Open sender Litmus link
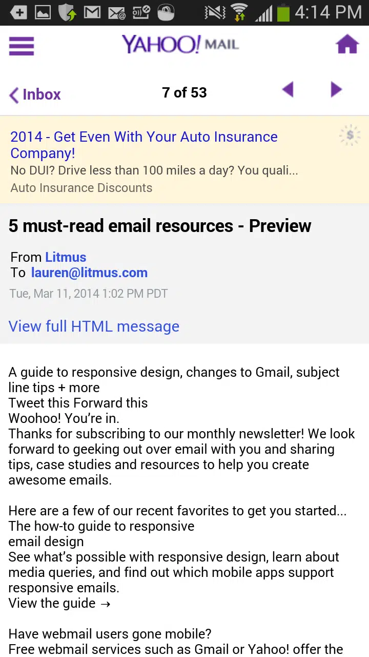The height and width of the screenshot is (657, 369). pos(66,257)
